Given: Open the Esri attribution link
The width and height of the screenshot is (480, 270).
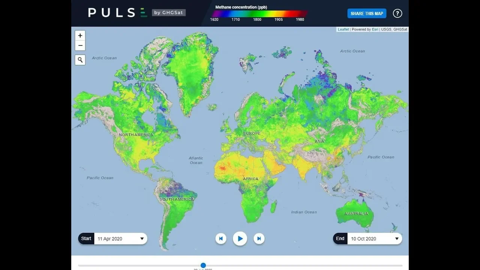Looking at the screenshot, I should point(375,29).
